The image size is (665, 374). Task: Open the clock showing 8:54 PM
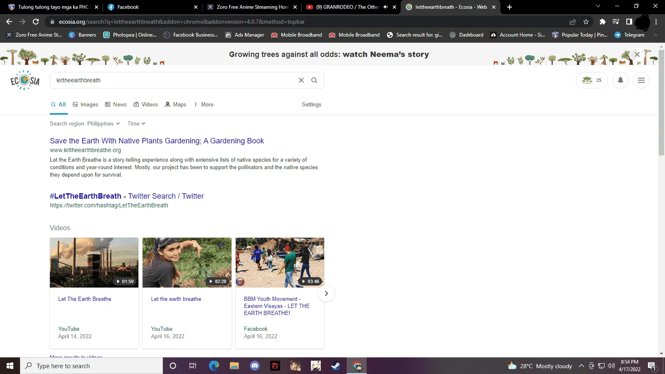click(x=629, y=366)
